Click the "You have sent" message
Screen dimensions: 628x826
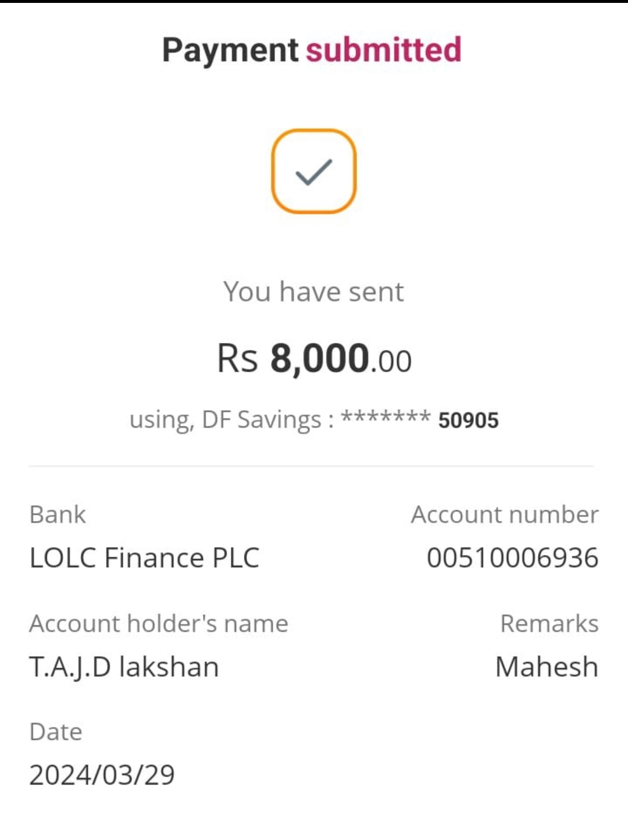[313, 291]
